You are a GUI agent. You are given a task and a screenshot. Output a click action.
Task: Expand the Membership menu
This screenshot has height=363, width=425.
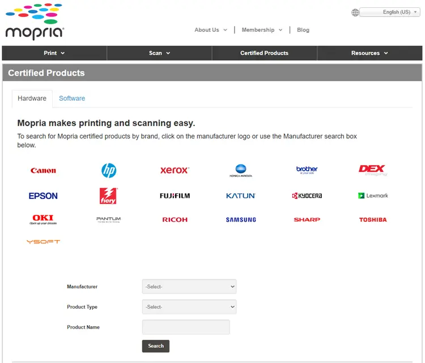tap(262, 30)
